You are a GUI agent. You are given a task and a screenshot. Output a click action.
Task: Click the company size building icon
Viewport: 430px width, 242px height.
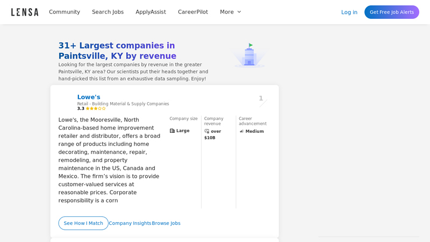tap(172, 131)
